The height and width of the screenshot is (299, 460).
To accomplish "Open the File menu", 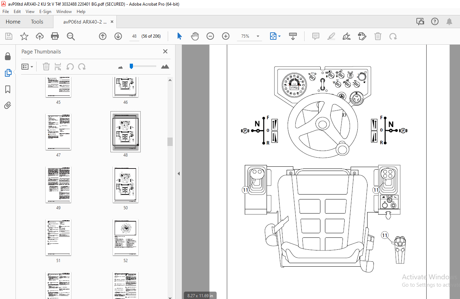I will tap(6, 12).
